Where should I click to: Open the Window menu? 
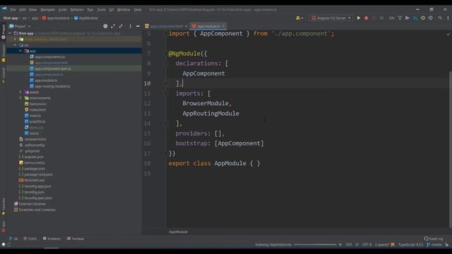pyautogui.click(x=124, y=9)
